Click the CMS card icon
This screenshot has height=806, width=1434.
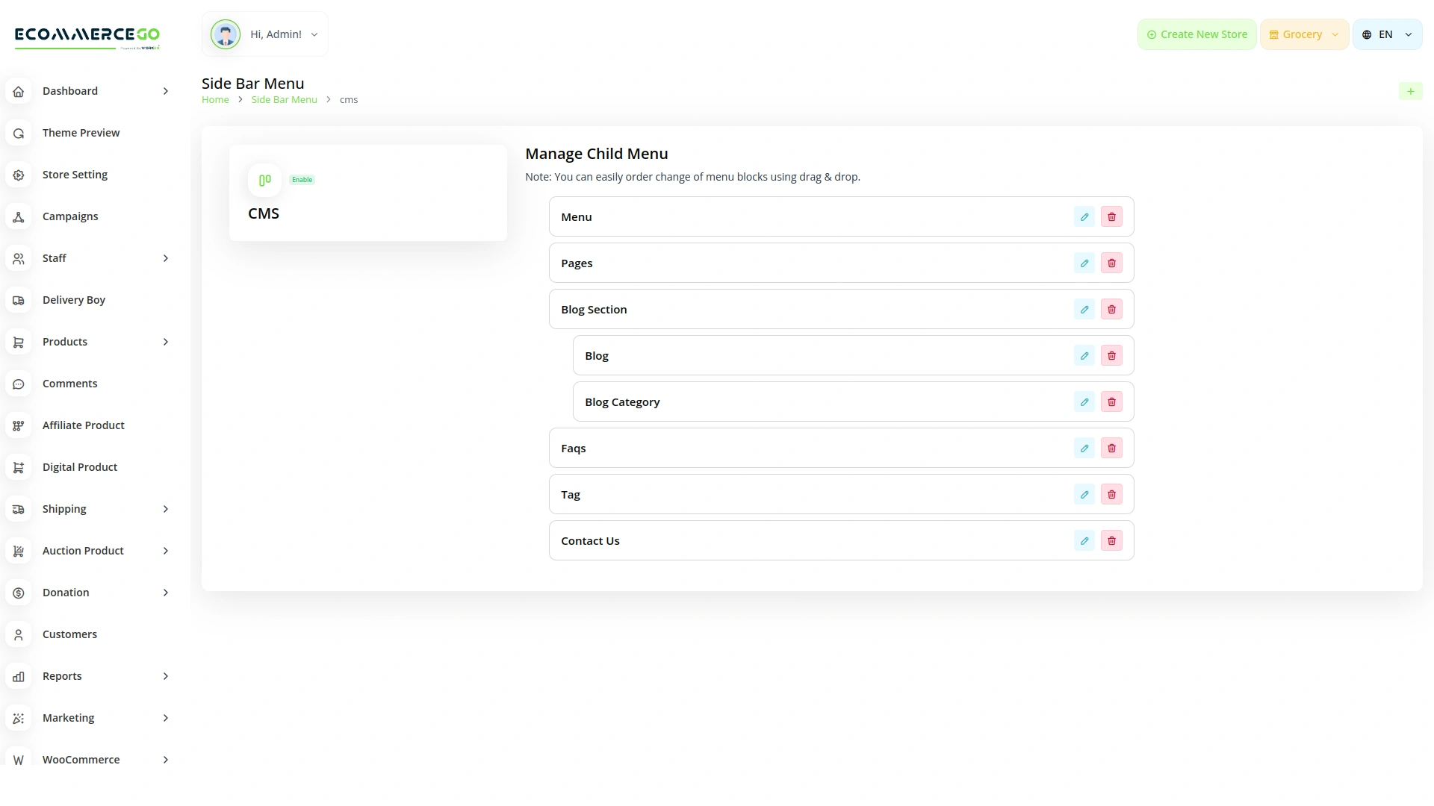[x=264, y=180]
